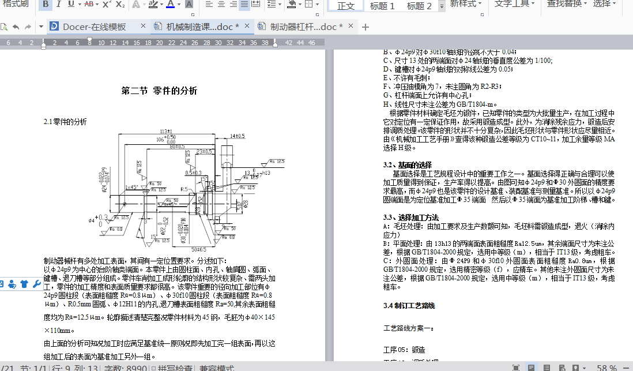
Task: Click the Redo arrow
Action: [x=28, y=27]
